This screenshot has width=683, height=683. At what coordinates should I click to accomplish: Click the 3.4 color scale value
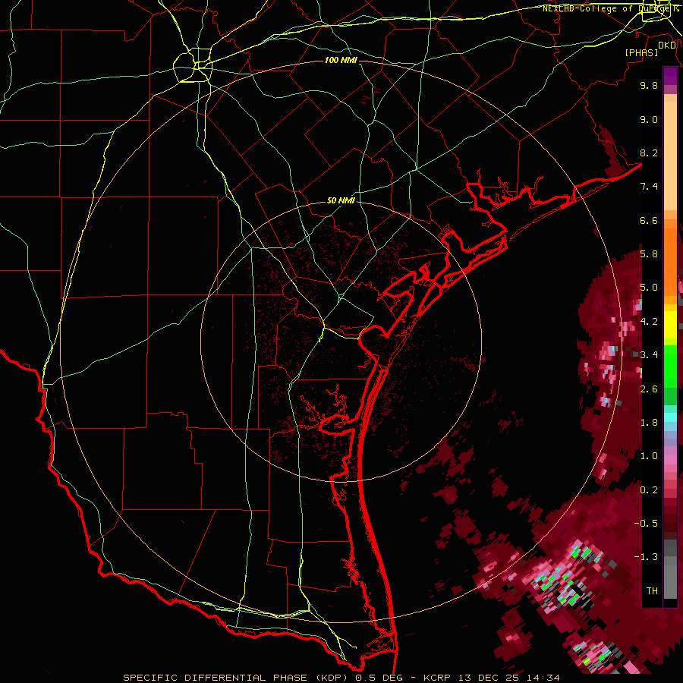pos(649,355)
